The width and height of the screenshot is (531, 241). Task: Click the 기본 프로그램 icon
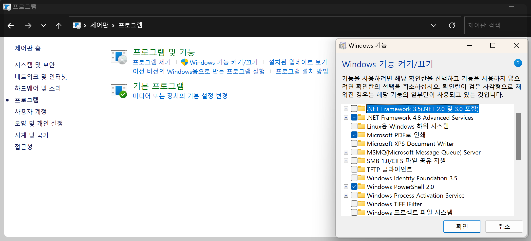click(119, 91)
